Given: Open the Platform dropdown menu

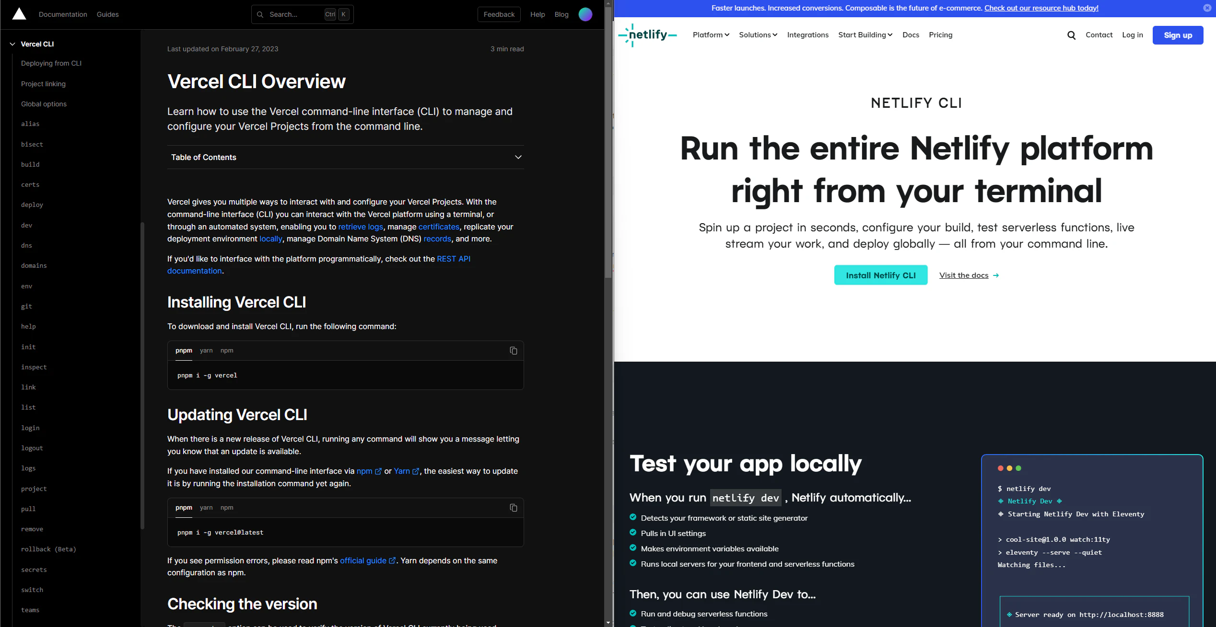Looking at the screenshot, I should [711, 35].
